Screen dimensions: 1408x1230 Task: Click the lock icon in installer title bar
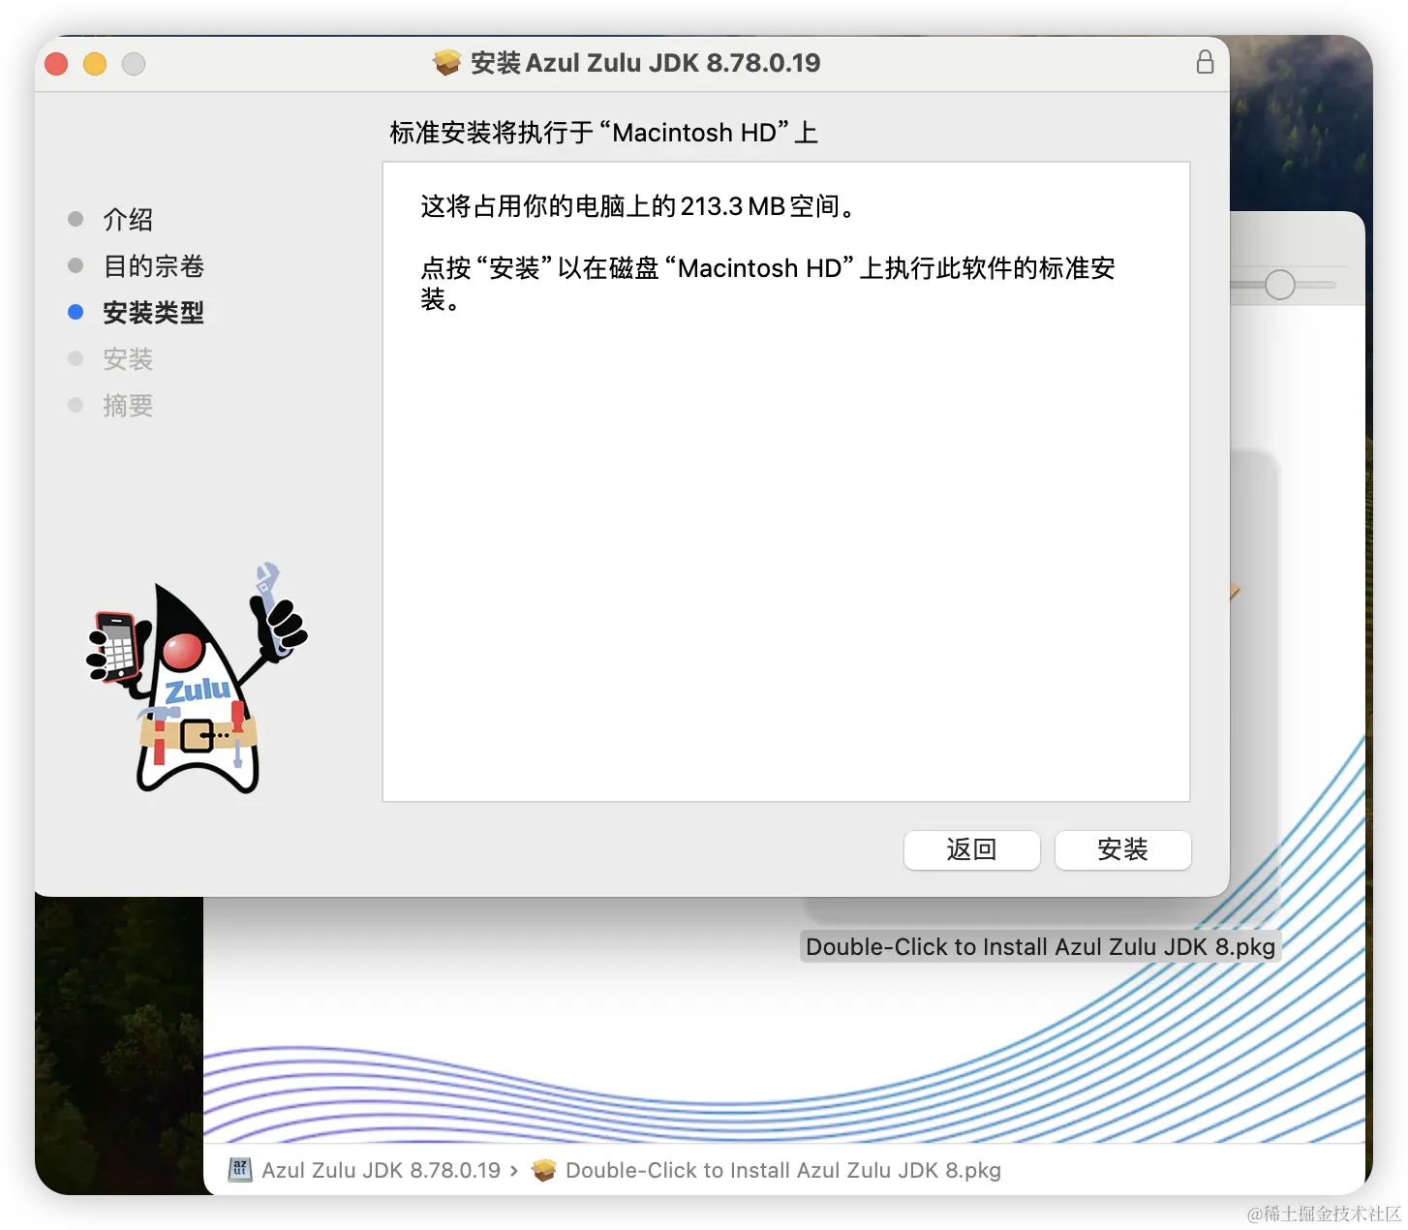pyautogui.click(x=1205, y=62)
